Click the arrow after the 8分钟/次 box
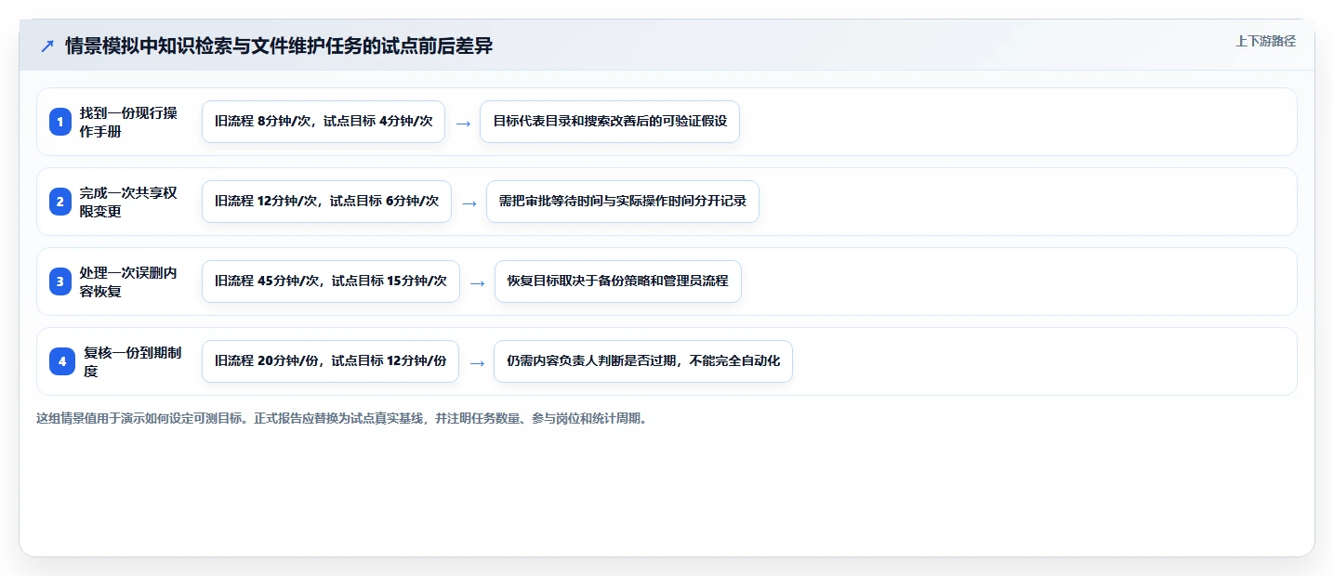The height and width of the screenshot is (576, 1334). coord(463,123)
